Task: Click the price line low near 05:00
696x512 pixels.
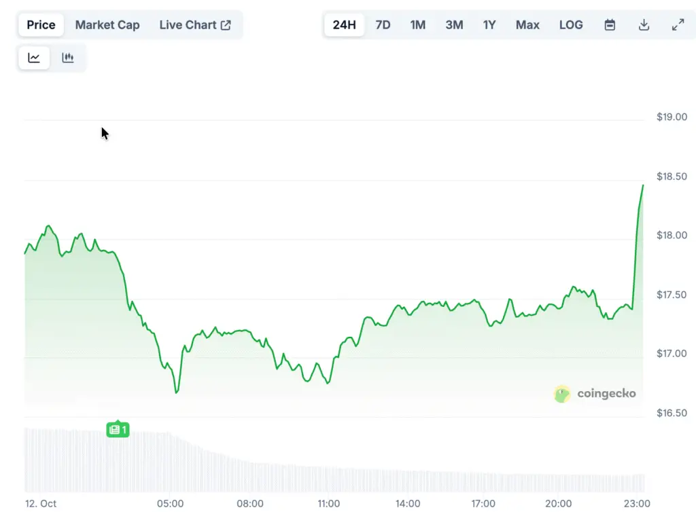Action: pos(177,392)
